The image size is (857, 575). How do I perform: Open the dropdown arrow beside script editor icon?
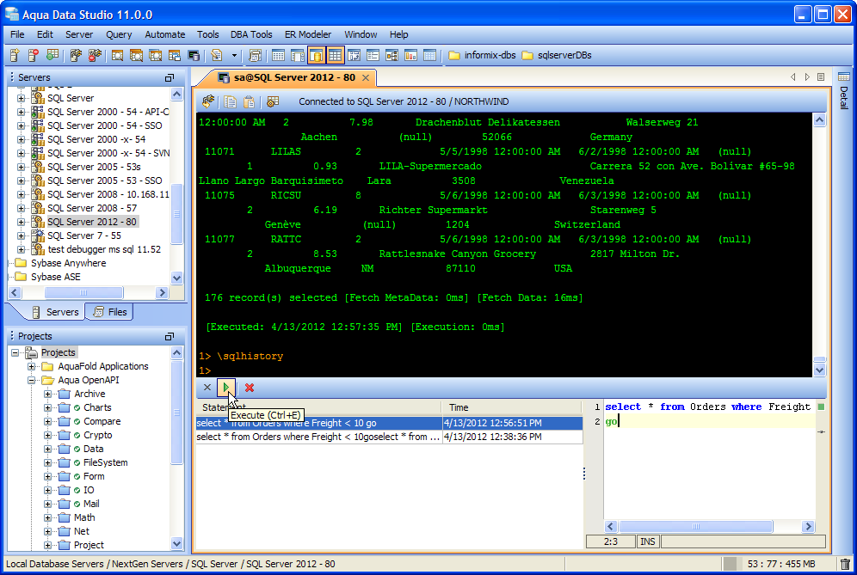coord(235,55)
